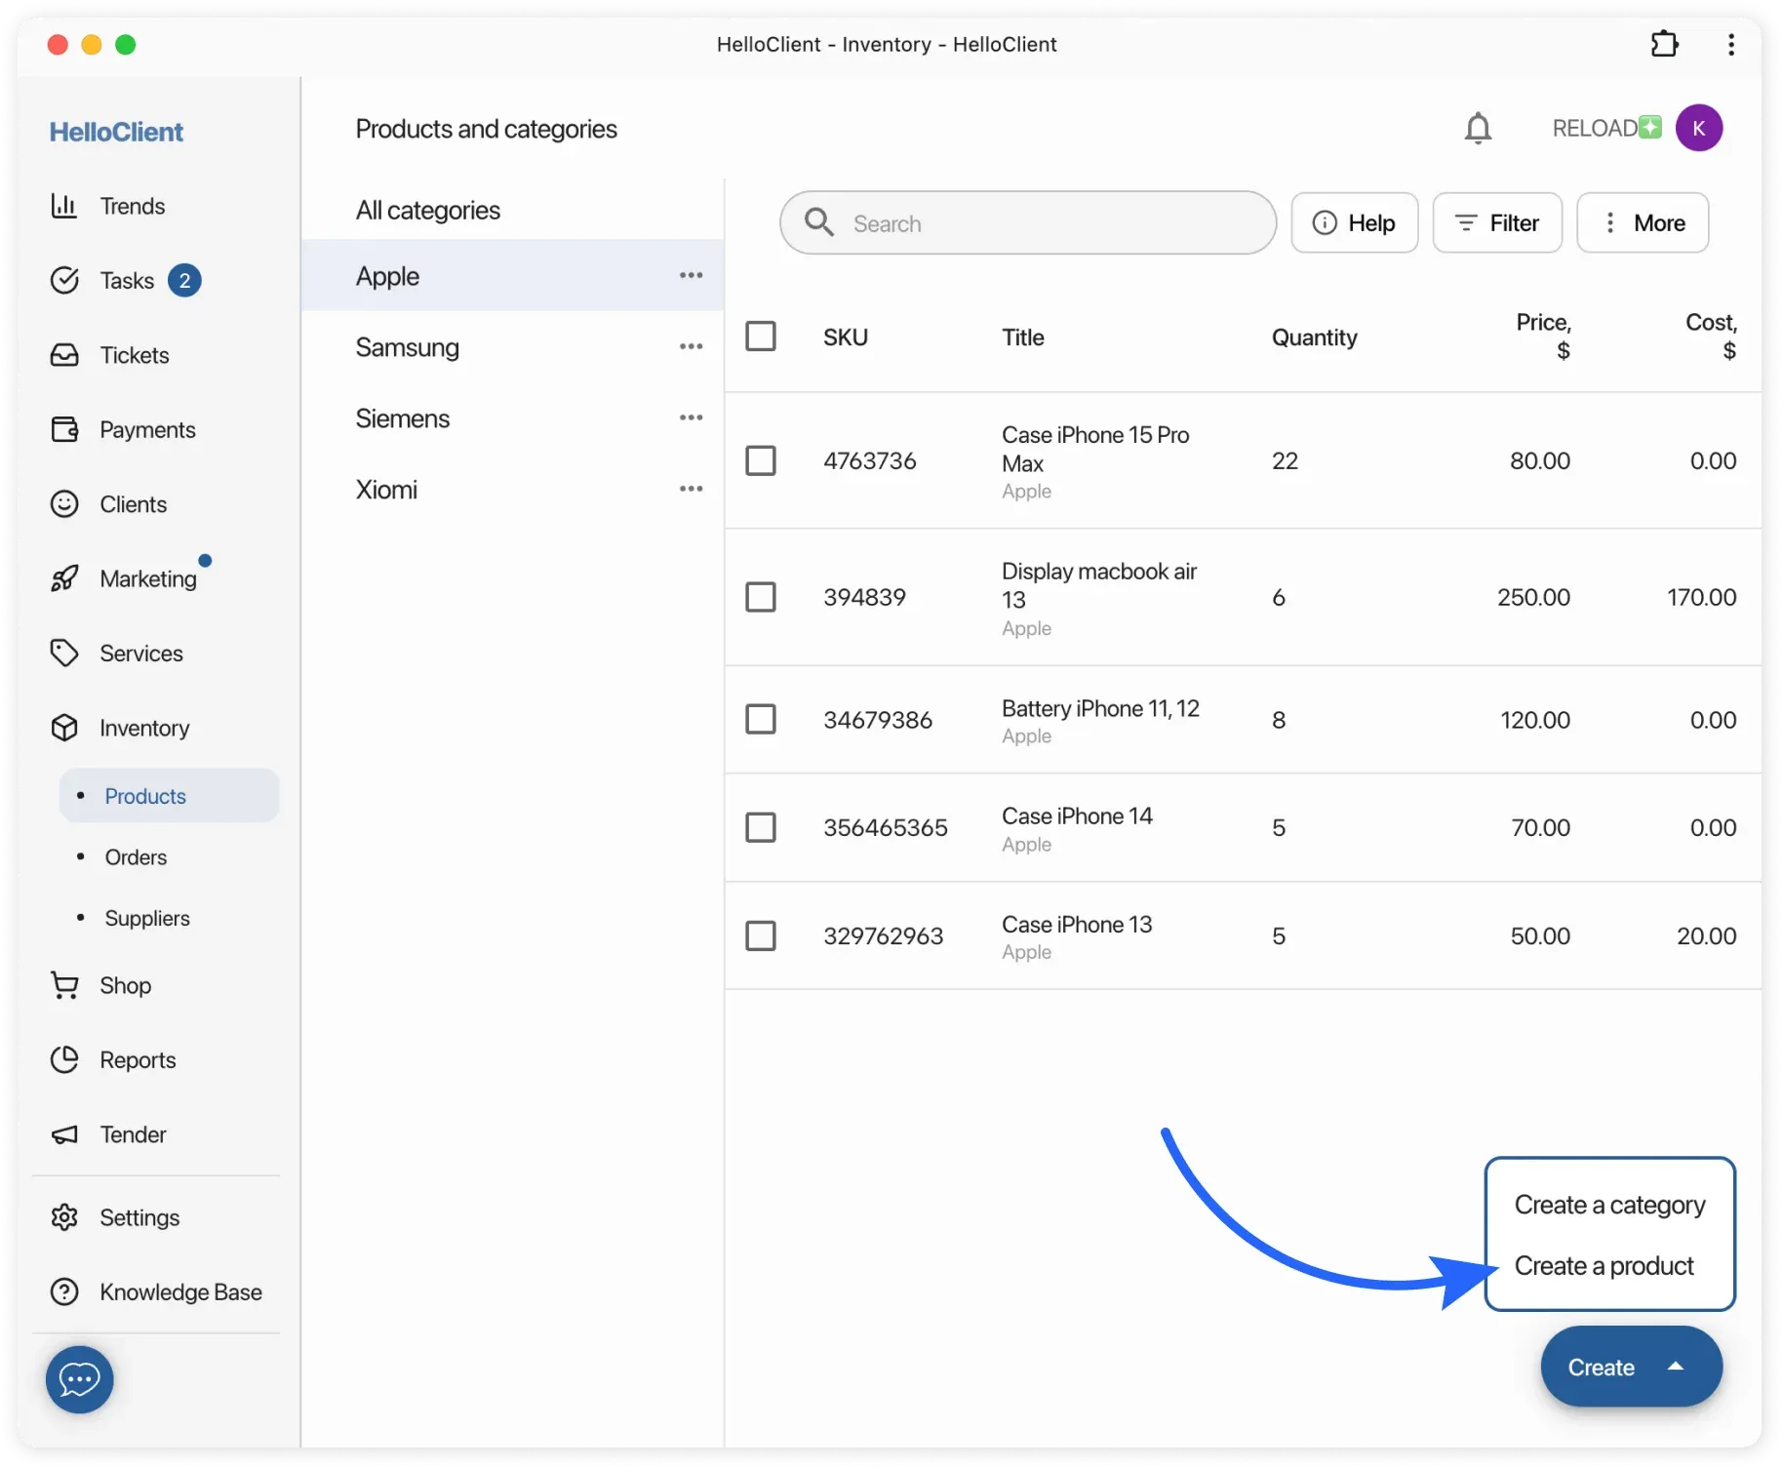Click the notification bell icon
The width and height of the screenshot is (1783, 1469).
1479,128
